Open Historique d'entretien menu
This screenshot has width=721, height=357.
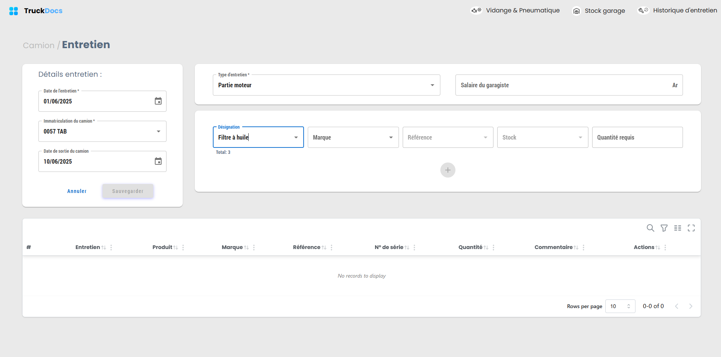[x=677, y=11]
